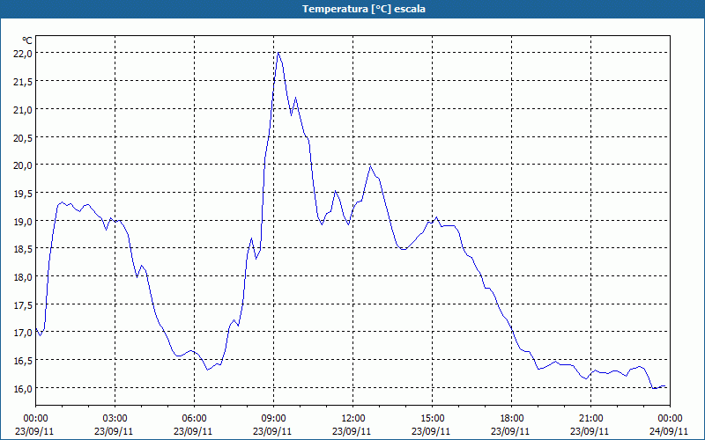Click the 22,0 y-axis label
The height and width of the screenshot is (440, 705).
[23, 54]
